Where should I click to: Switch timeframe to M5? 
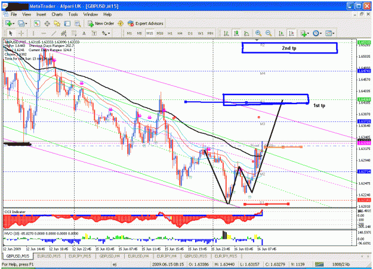point(140,33)
